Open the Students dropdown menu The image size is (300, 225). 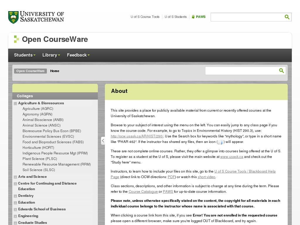point(25,55)
